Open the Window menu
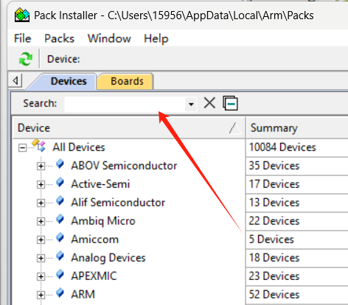The image size is (348, 305). (109, 38)
